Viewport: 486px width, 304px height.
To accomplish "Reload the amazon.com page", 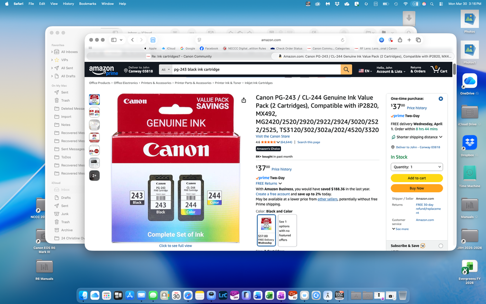I will (342, 40).
